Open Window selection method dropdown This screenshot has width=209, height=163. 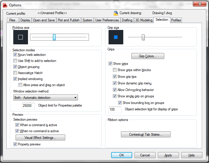[46, 98]
